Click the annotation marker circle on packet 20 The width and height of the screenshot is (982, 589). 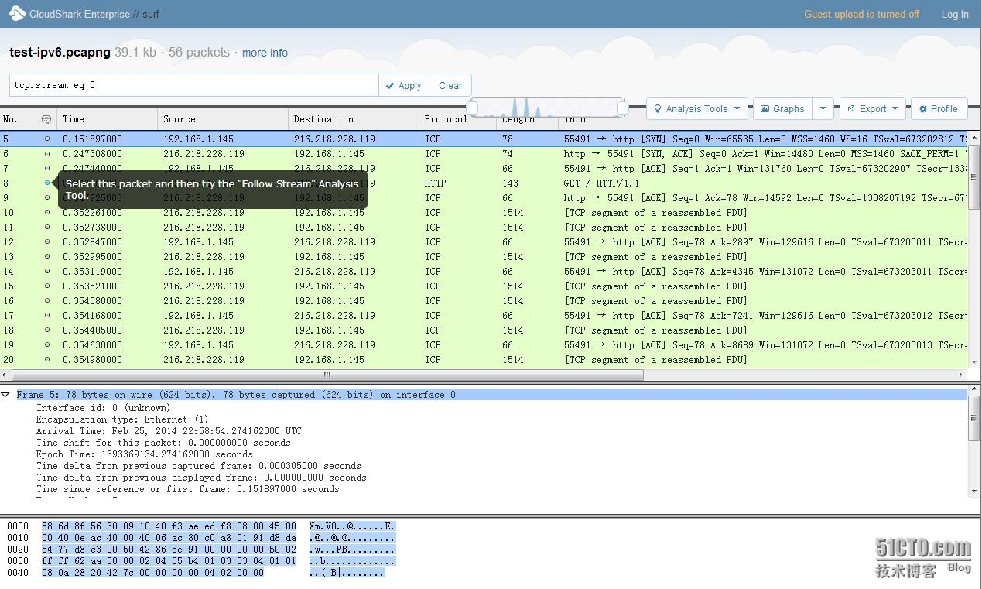tap(47, 360)
